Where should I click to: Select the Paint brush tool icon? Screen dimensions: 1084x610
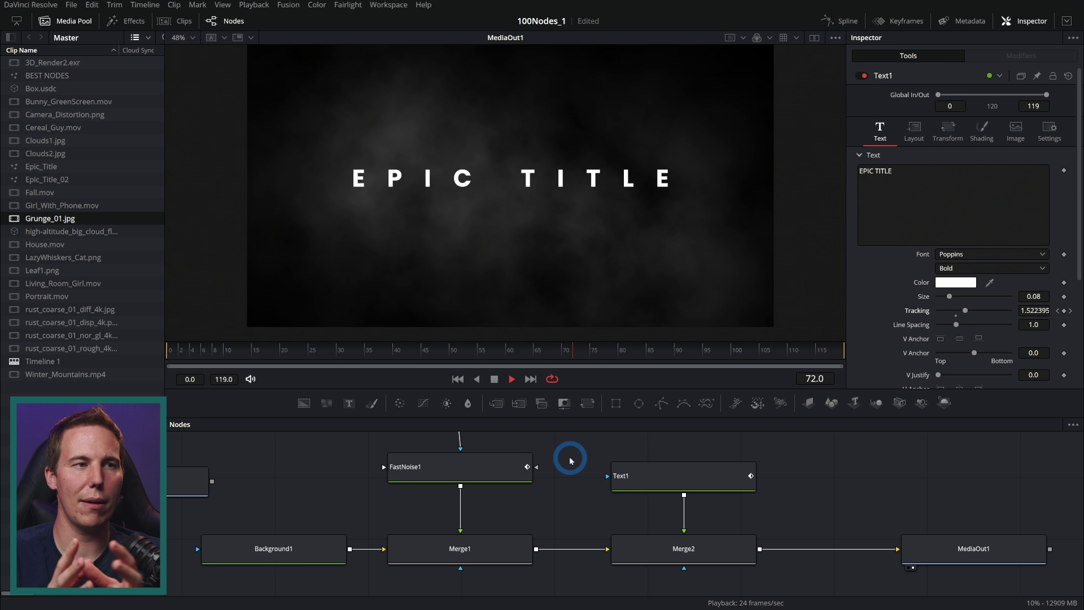pyautogui.click(x=372, y=403)
